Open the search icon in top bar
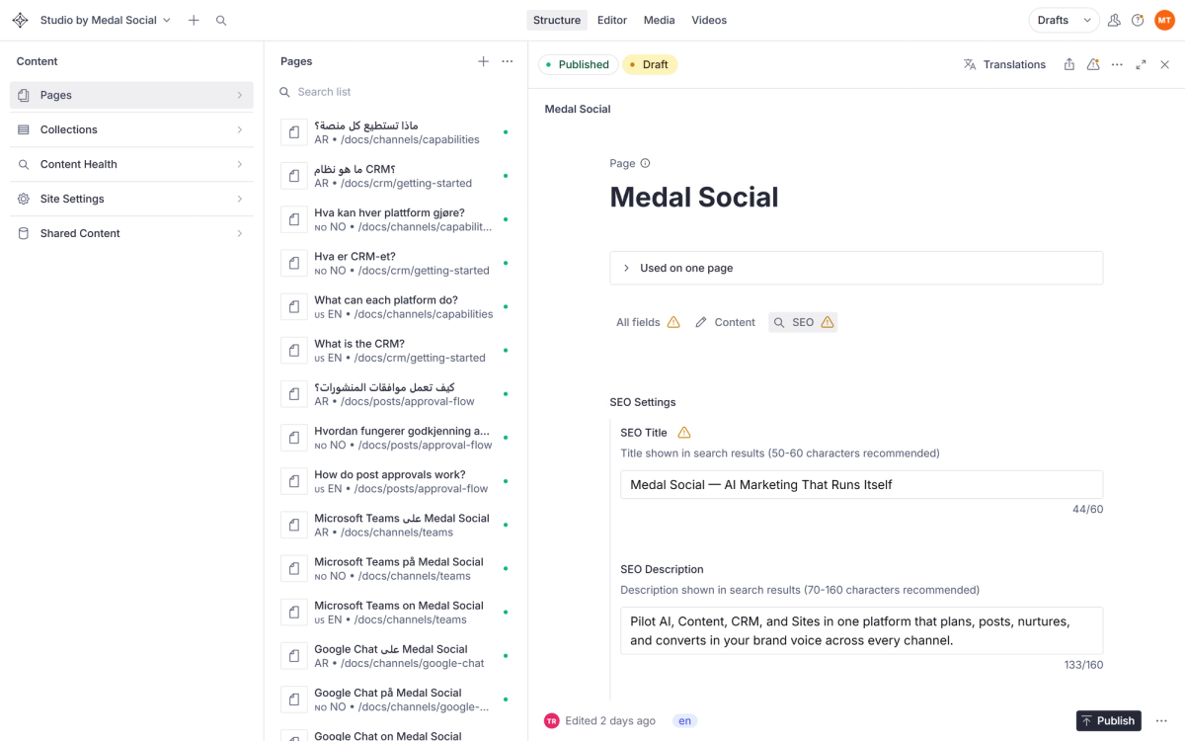1185x741 pixels. click(221, 20)
